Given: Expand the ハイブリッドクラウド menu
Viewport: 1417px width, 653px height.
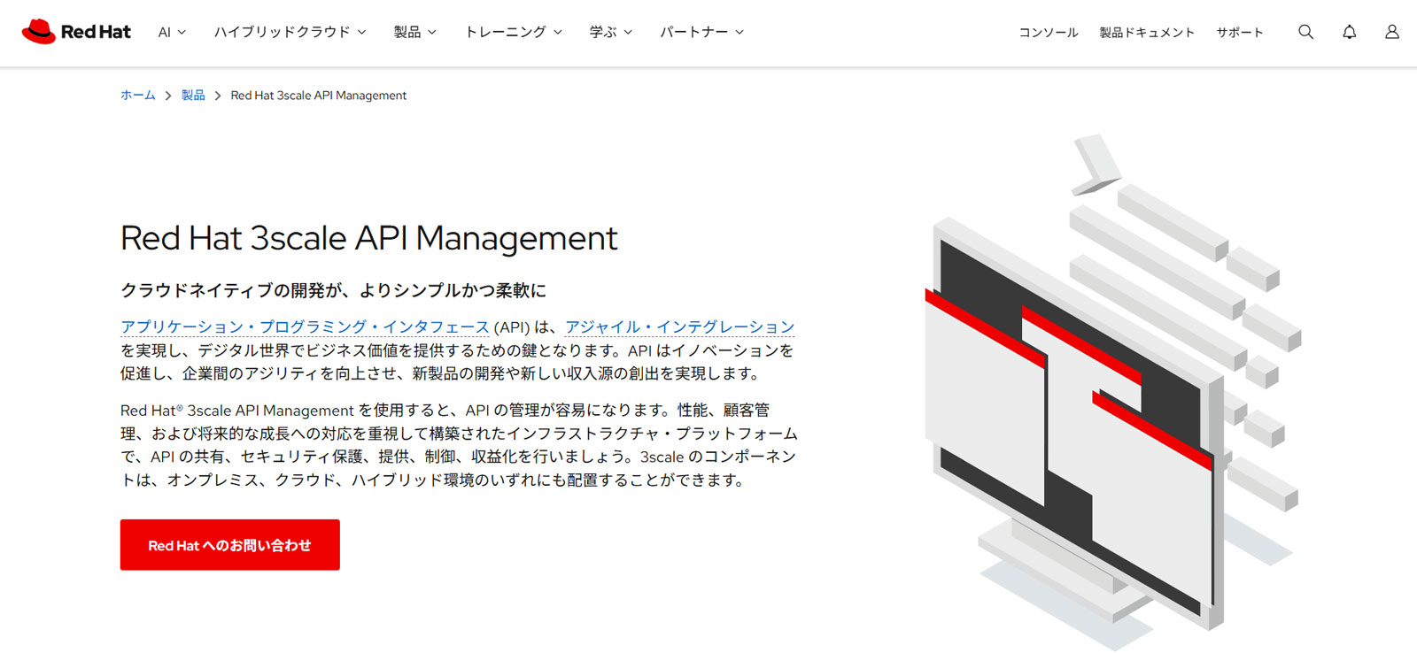Looking at the screenshot, I should (290, 32).
